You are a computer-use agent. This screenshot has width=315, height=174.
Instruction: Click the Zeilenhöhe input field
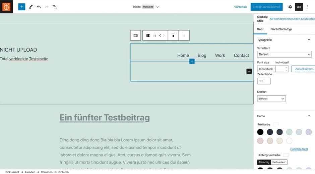(264, 81)
